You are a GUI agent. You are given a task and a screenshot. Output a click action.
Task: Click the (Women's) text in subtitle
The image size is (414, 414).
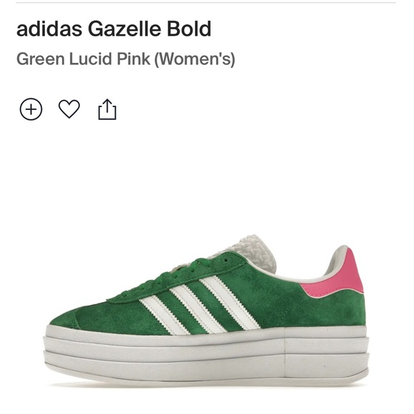click(x=195, y=59)
